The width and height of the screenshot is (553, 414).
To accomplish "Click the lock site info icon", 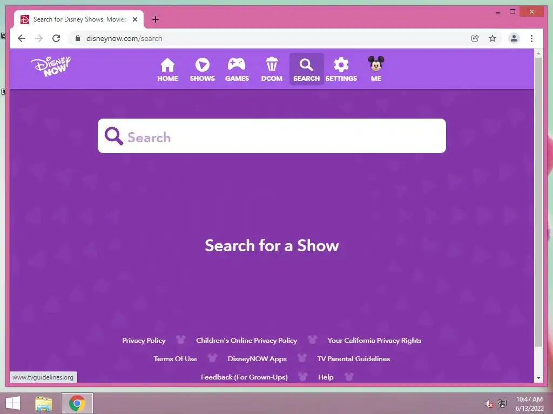I will (x=78, y=38).
